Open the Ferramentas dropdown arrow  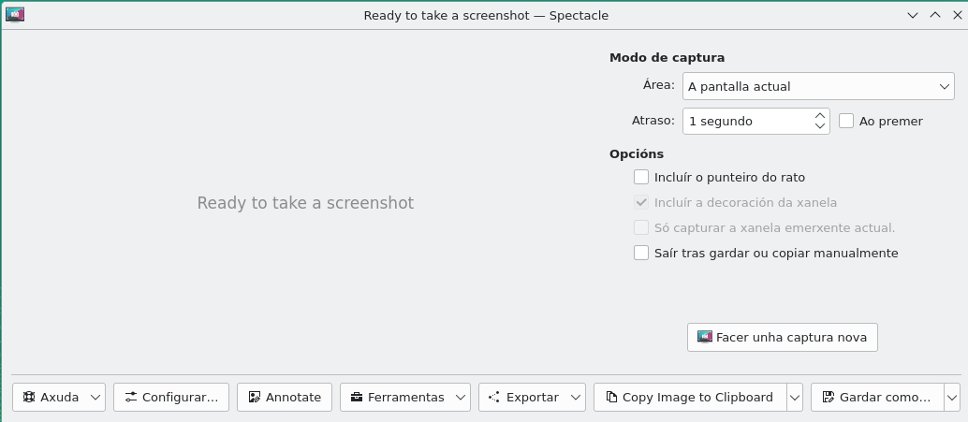[x=461, y=398]
